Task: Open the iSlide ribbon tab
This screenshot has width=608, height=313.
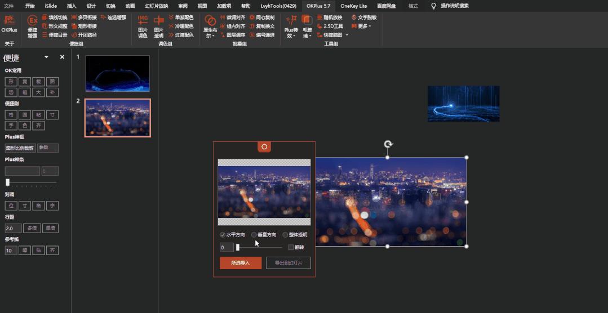Action: point(51,6)
